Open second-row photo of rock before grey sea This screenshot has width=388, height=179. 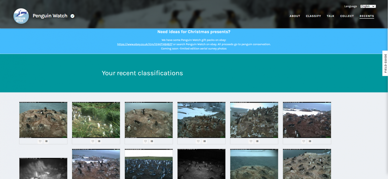tap(254, 164)
